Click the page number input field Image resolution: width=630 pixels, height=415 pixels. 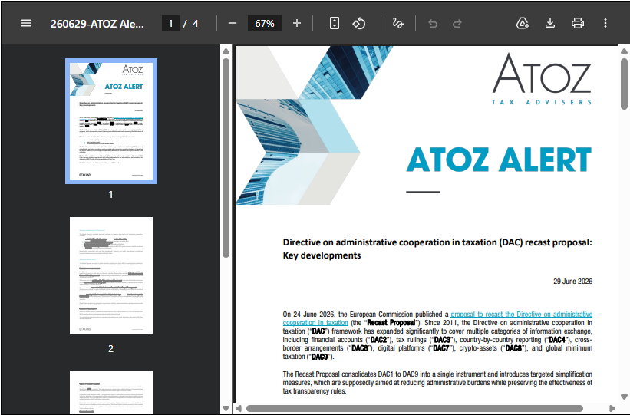pos(170,23)
